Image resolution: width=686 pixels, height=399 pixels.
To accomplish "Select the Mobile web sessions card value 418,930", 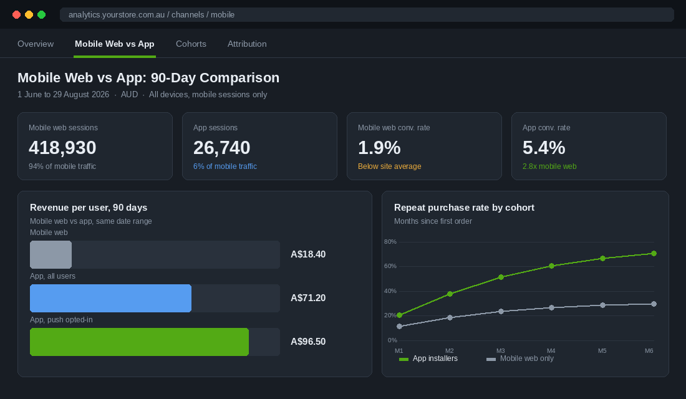I will click(62, 147).
